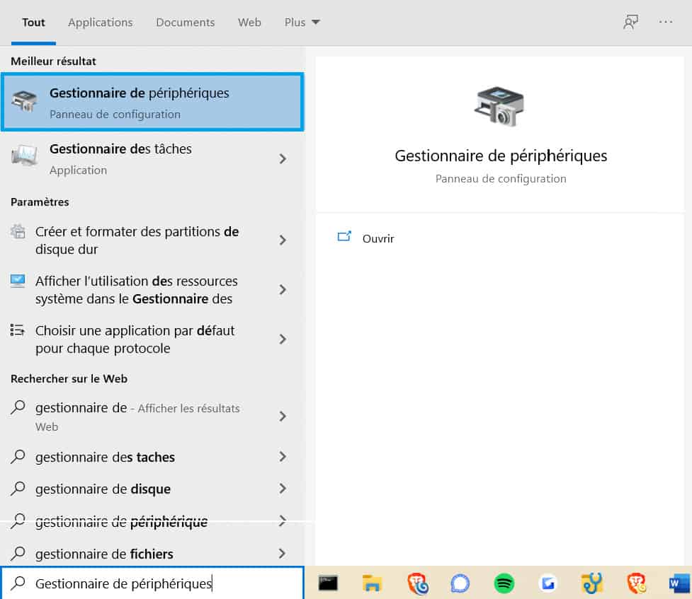The width and height of the screenshot is (692, 599).
Task: Open Gestionnaire de périphériques best result
Action: click(x=153, y=102)
